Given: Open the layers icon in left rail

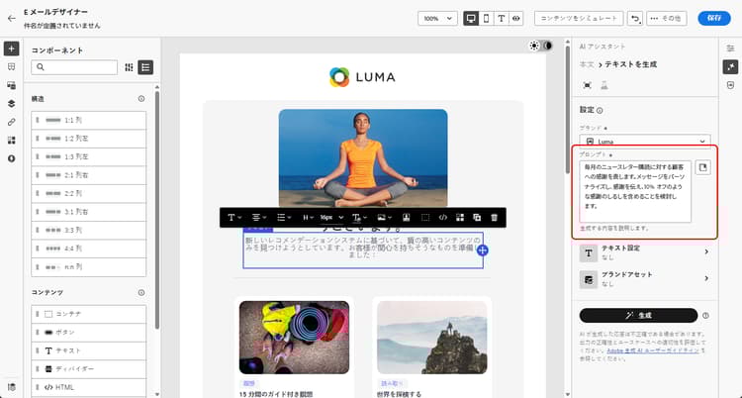Looking at the screenshot, I should [11, 104].
